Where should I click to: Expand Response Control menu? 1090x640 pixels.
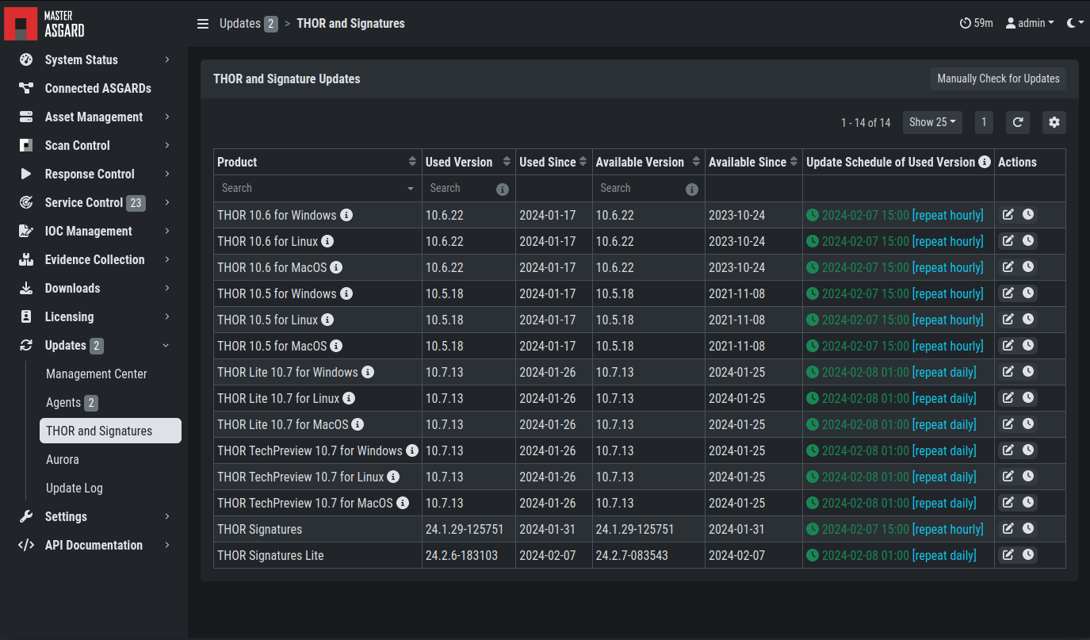click(x=94, y=174)
